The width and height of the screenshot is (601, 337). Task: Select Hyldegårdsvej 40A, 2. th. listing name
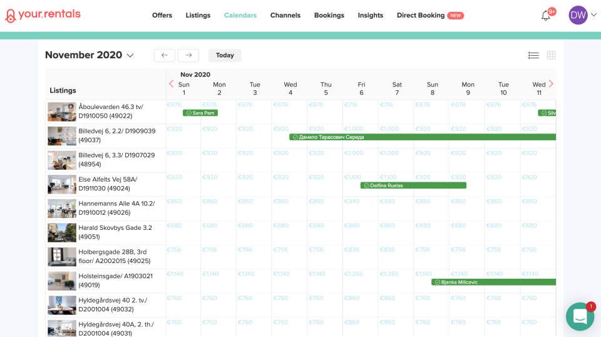[116, 329]
